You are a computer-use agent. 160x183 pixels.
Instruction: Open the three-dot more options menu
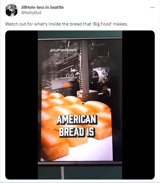(x=152, y=7)
